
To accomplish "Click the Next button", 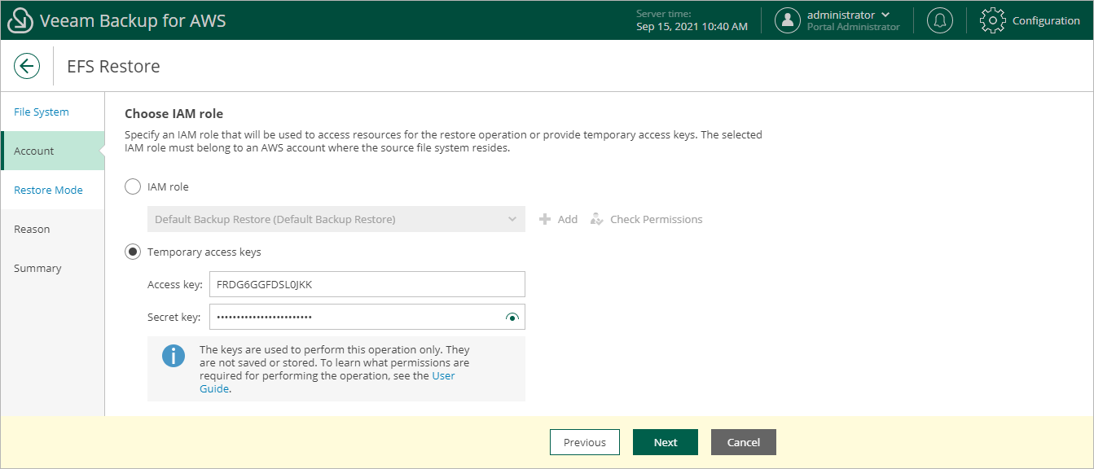I will (x=665, y=442).
